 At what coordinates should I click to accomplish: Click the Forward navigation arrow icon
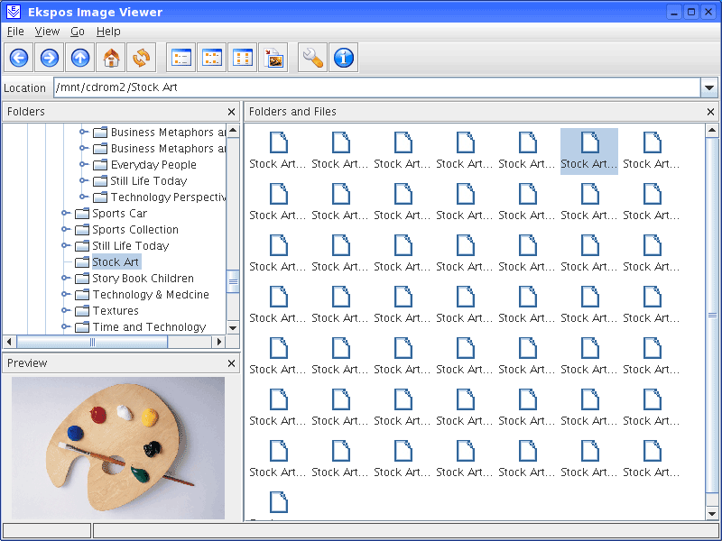(50, 59)
